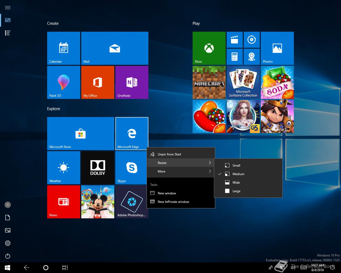Click Unpin from Start

181,154
